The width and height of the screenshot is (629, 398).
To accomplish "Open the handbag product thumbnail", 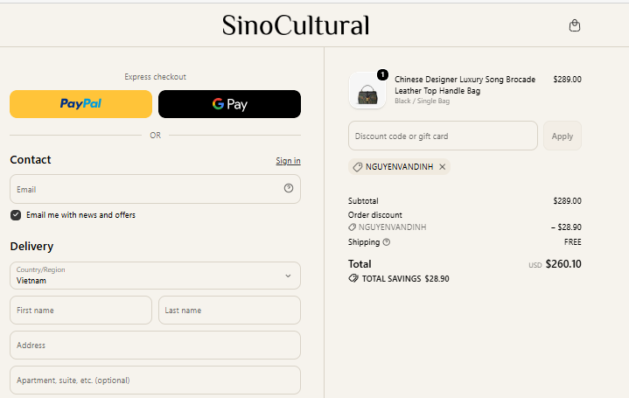I will click(x=367, y=91).
